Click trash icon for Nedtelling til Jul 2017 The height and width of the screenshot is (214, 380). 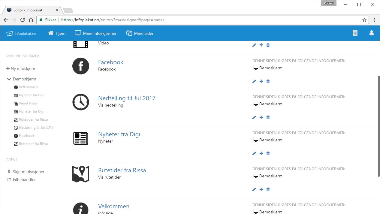pyautogui.click(x=268, y=117)
